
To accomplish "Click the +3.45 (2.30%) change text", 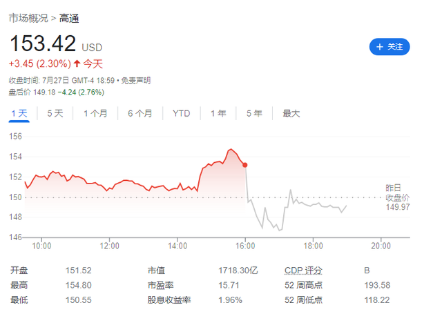I will pyautogui.click(x=40, y=63).
